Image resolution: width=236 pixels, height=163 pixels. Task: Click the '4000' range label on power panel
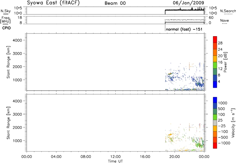(x=17, y=40)
